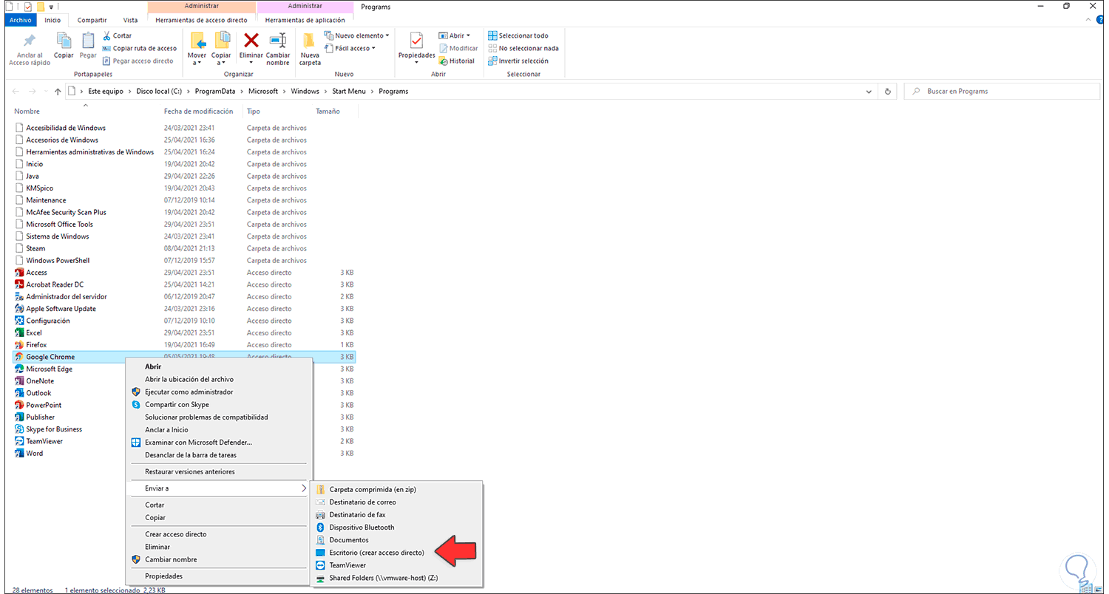Expand the Mover a dropdown

coord(197,63)
